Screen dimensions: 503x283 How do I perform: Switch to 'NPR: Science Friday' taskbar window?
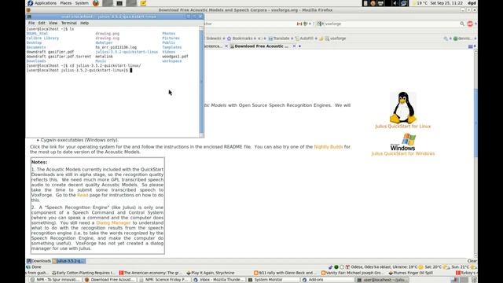(x=164, y=280)
